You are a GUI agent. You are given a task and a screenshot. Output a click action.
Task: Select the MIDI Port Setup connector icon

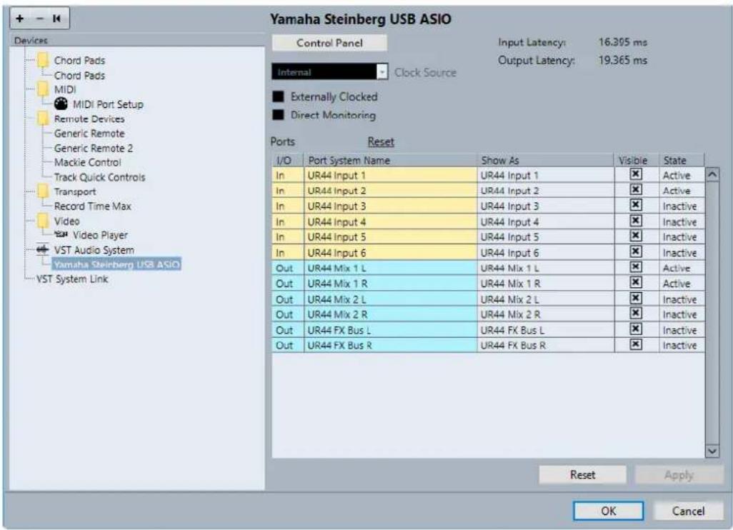[x=61, y=104]
